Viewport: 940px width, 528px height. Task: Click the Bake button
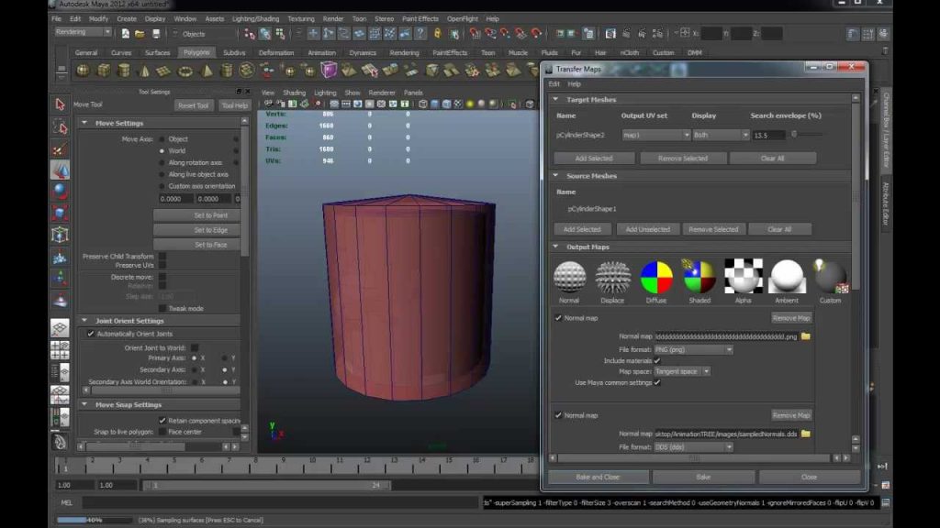(703, 477)
